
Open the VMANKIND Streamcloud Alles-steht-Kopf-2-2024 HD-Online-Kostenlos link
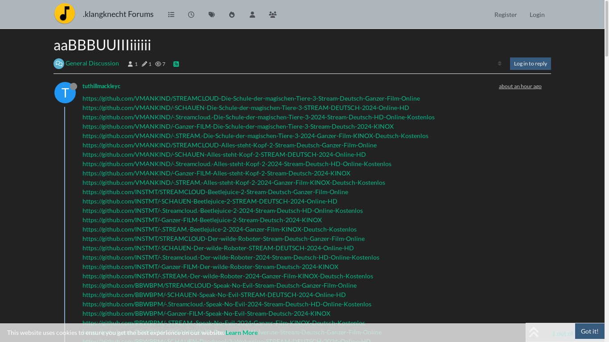click(x=237, y=164)
